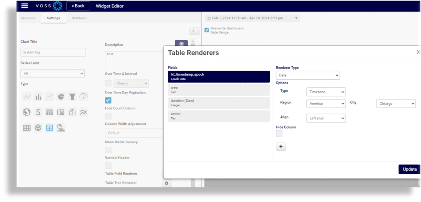The width and height of the screenshot is (421, 202).
Task: Select the SIP ladder chart type icon
Action: (x=72, y=112)
